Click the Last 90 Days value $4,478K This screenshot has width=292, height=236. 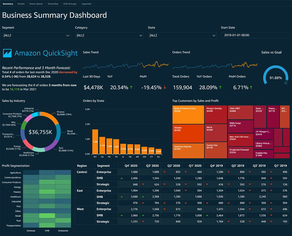click(93, 87)
